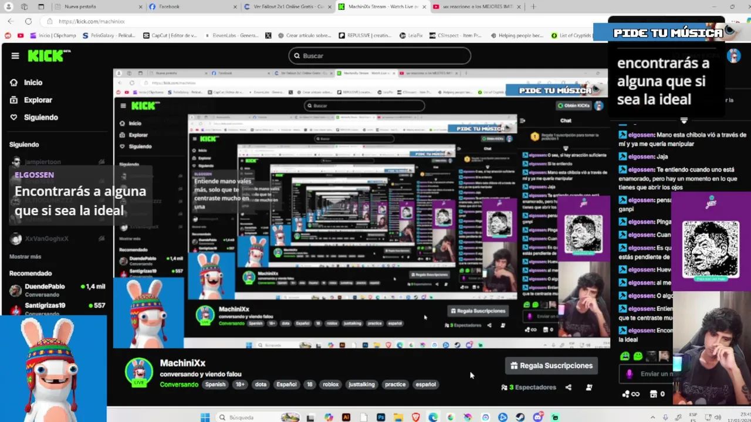Select the 18+ tag

coord(240,384)
